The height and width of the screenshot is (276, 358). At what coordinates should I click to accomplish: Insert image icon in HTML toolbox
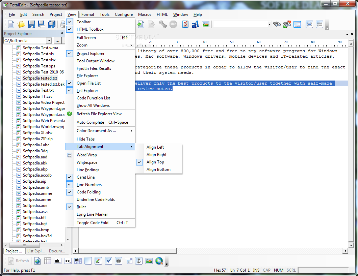tap(149, 261)
